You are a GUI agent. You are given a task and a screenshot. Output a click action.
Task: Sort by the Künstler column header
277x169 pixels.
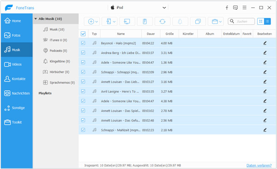[x=188, y=34]
